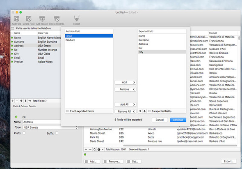Viewport: 242px width, 169px height.
Task: Click the bottom Add... button
Action: [92, 162]
